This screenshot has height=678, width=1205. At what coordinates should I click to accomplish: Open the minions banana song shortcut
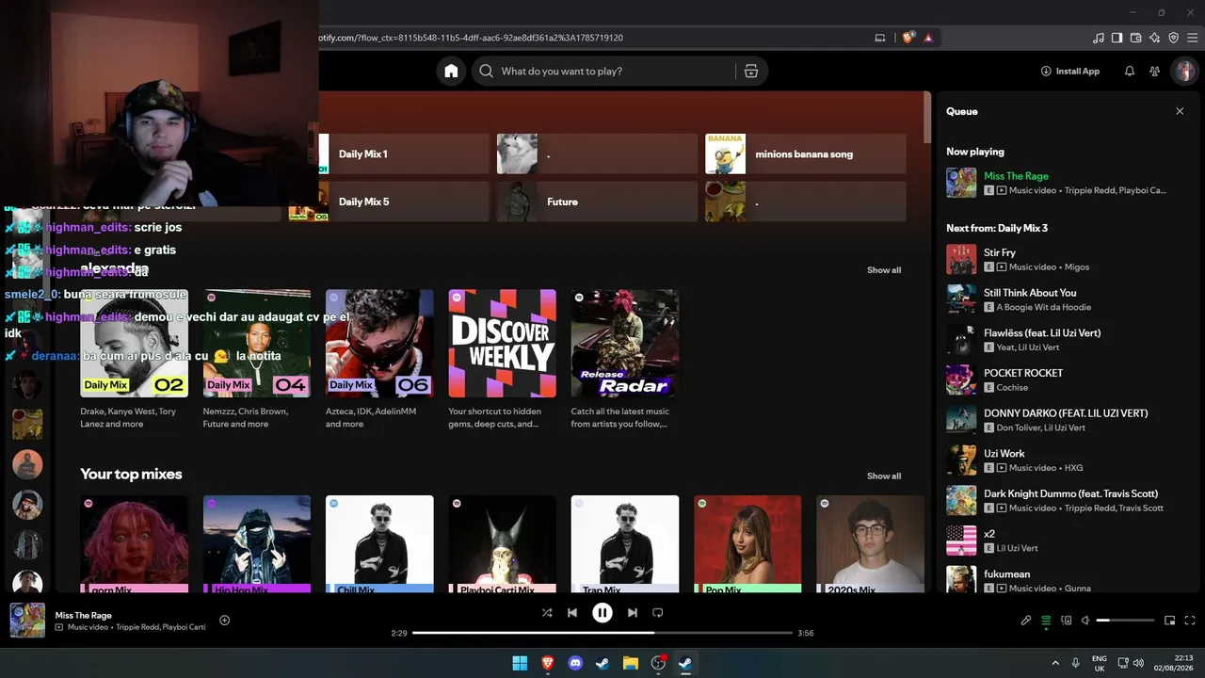806,153
